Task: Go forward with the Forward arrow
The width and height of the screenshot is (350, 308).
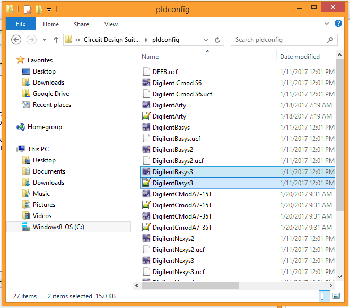Action: (x=31, y=40)
